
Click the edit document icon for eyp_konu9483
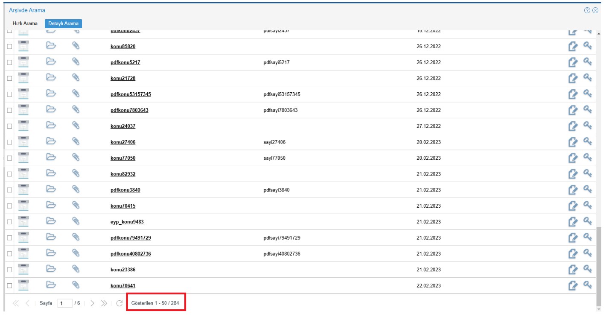pyautogui.click(x=573, y=222)
